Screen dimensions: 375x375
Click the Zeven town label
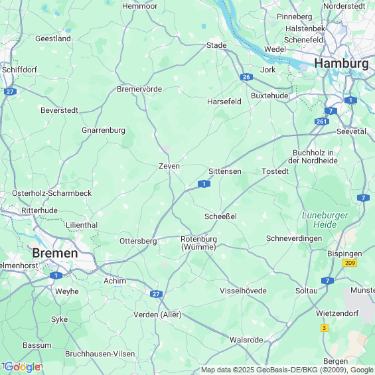pos(169,166)
